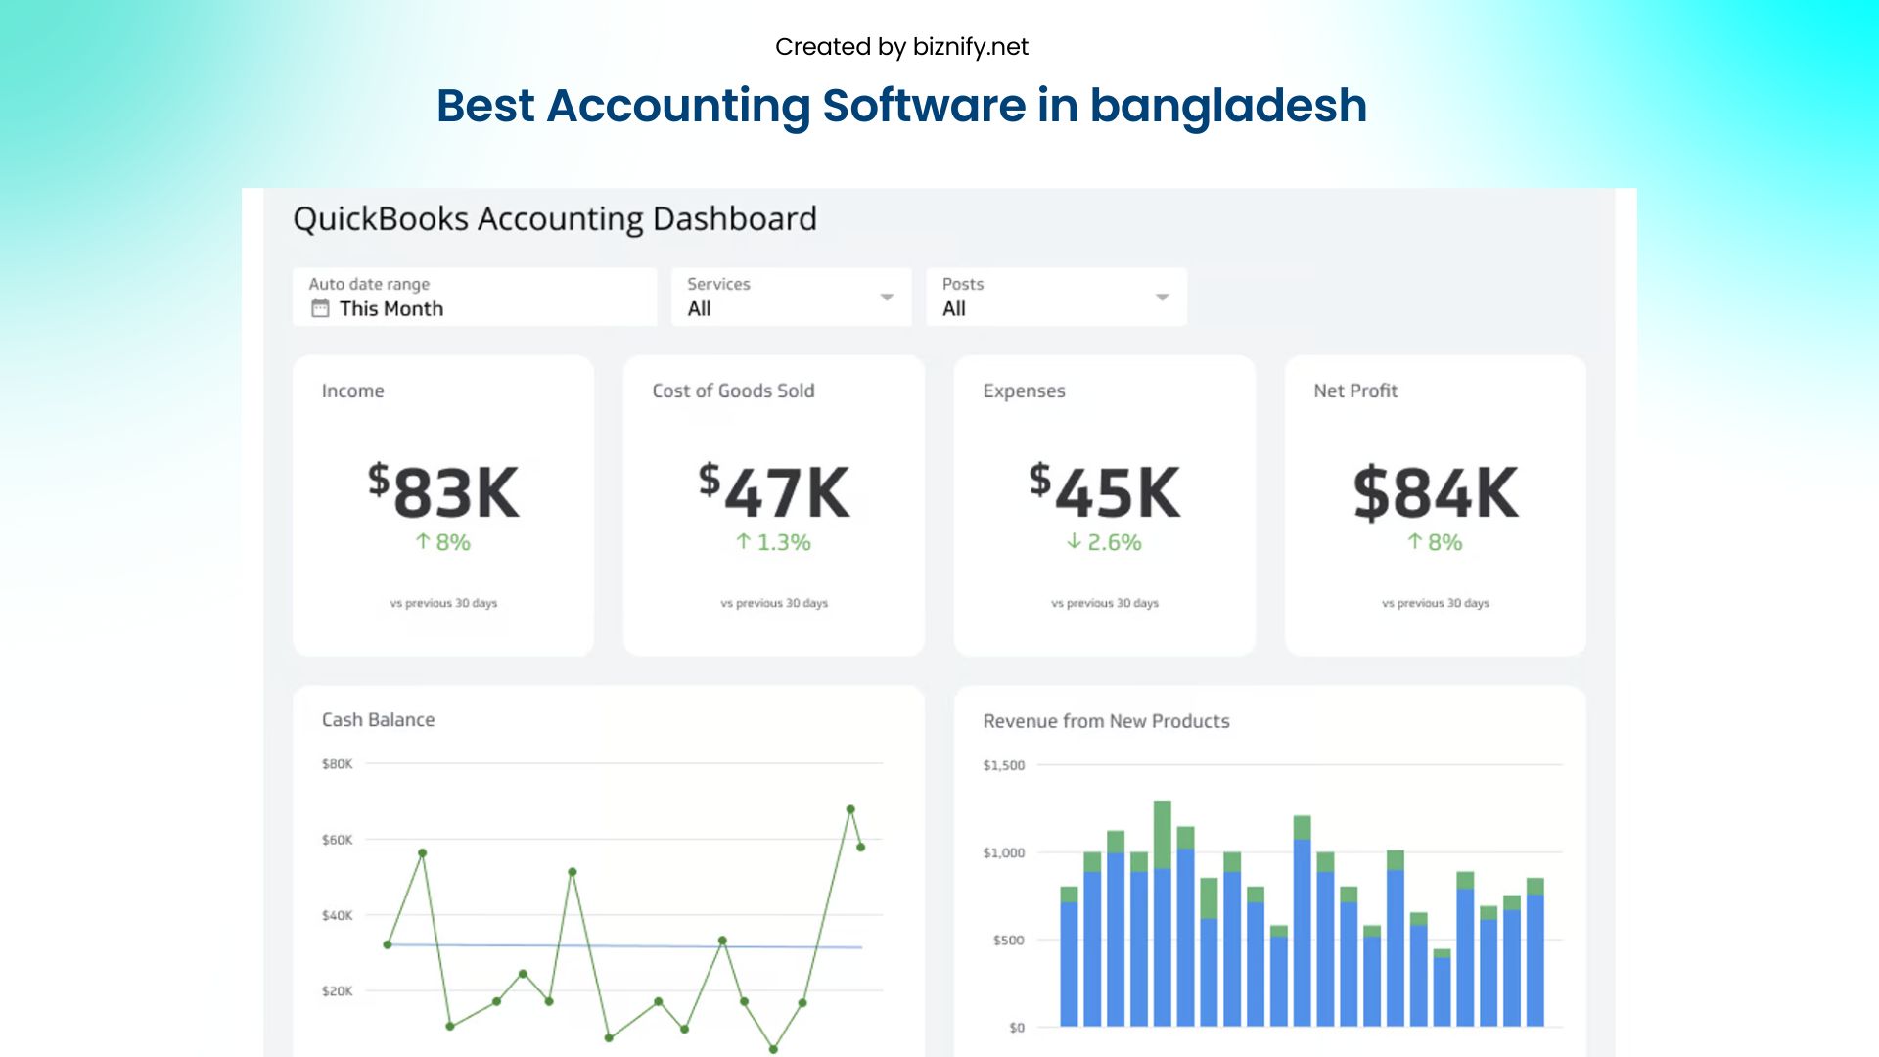Click the 1.3% increase indicator
The width and height of the screenshot is (1879, 1057).
coord(773,542)
